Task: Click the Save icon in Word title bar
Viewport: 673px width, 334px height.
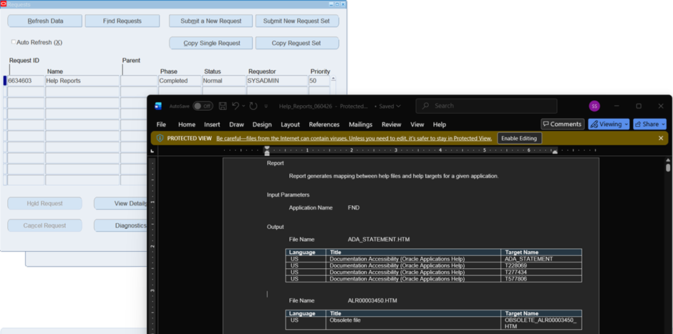Action: coord(223,106)
